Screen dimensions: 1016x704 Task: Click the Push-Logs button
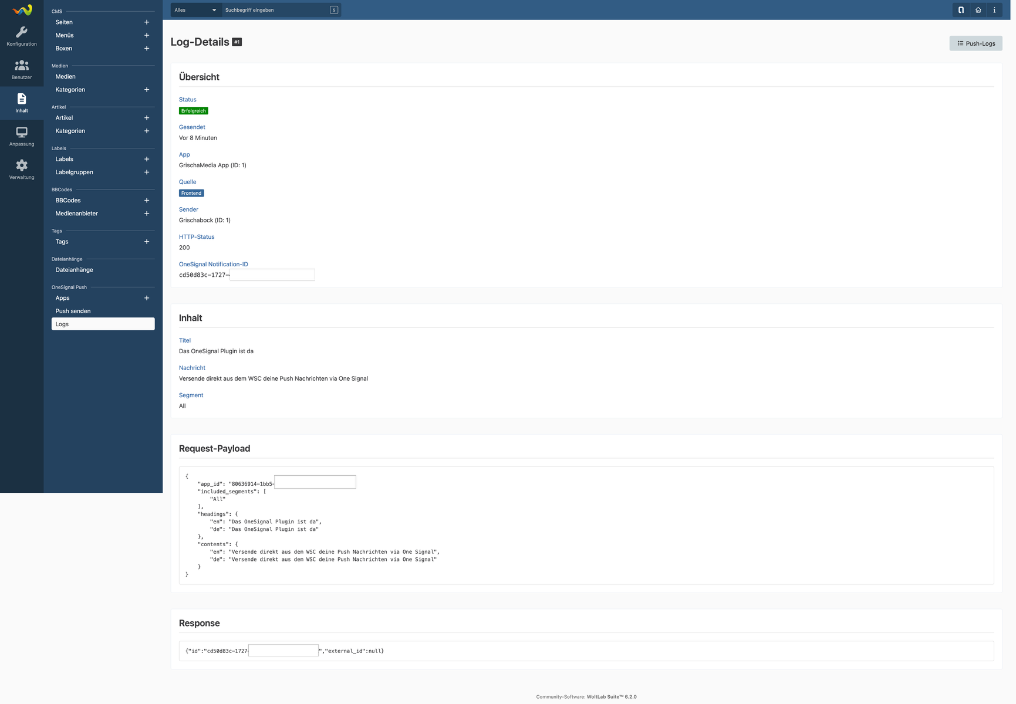coord(976,43)
